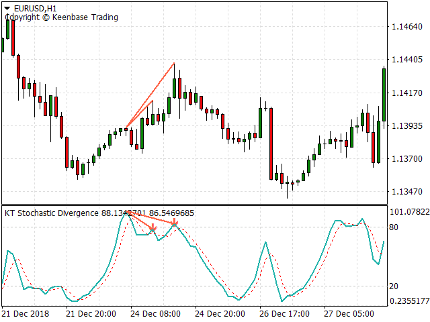Click the 1.14405 price level
This screenshot has height=322, width=430.
click(x=407, y=60)
